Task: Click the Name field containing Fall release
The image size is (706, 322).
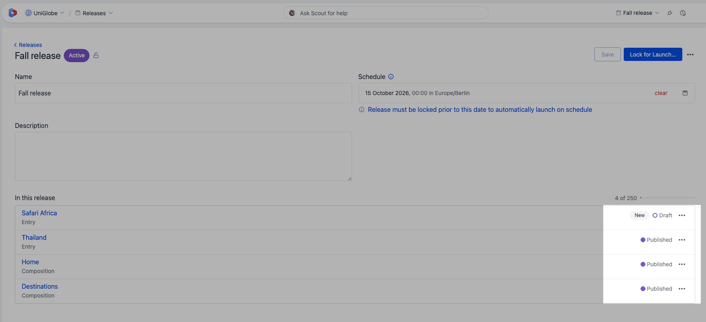Action: [x=183, y=93]
